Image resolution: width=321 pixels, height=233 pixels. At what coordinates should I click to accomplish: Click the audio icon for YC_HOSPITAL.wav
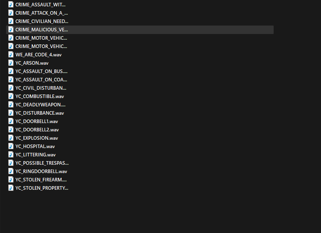(x=11, y=146)
